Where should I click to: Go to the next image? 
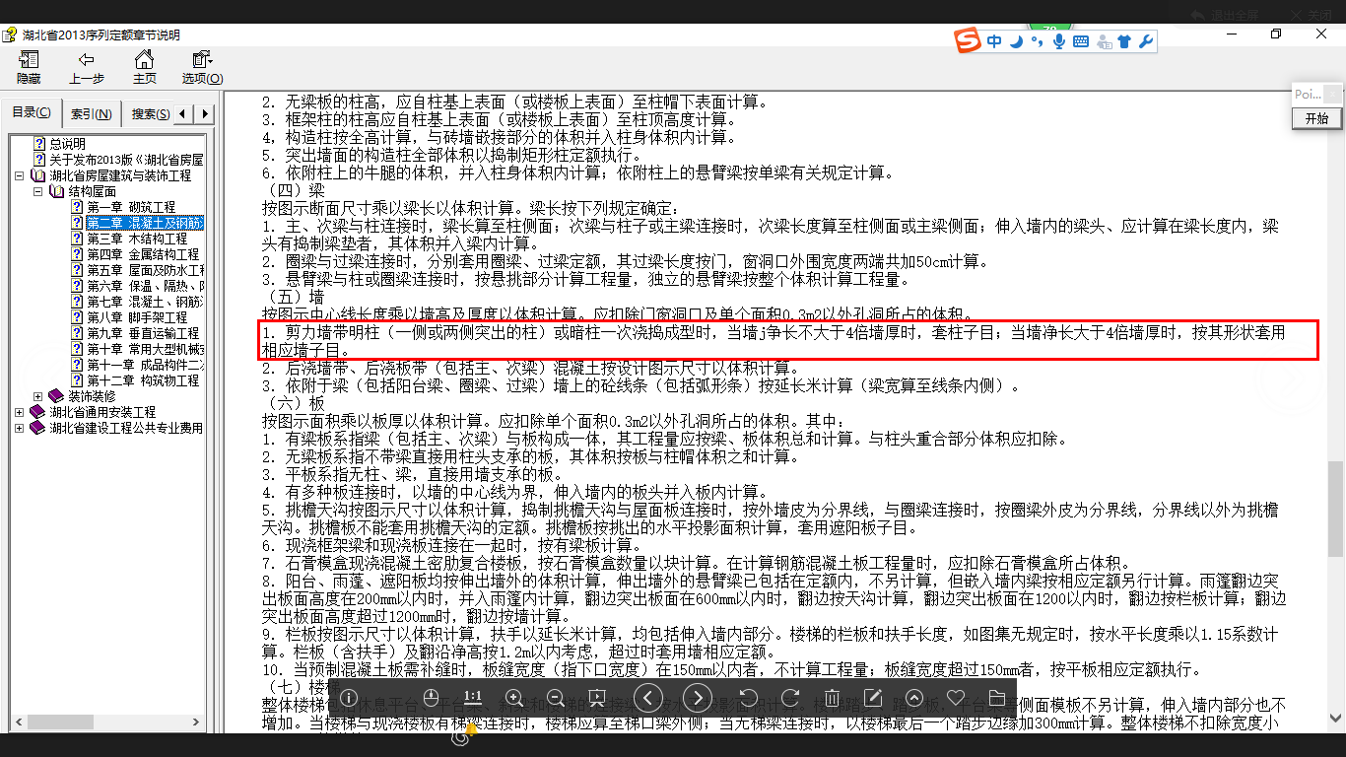pos(697,698)
